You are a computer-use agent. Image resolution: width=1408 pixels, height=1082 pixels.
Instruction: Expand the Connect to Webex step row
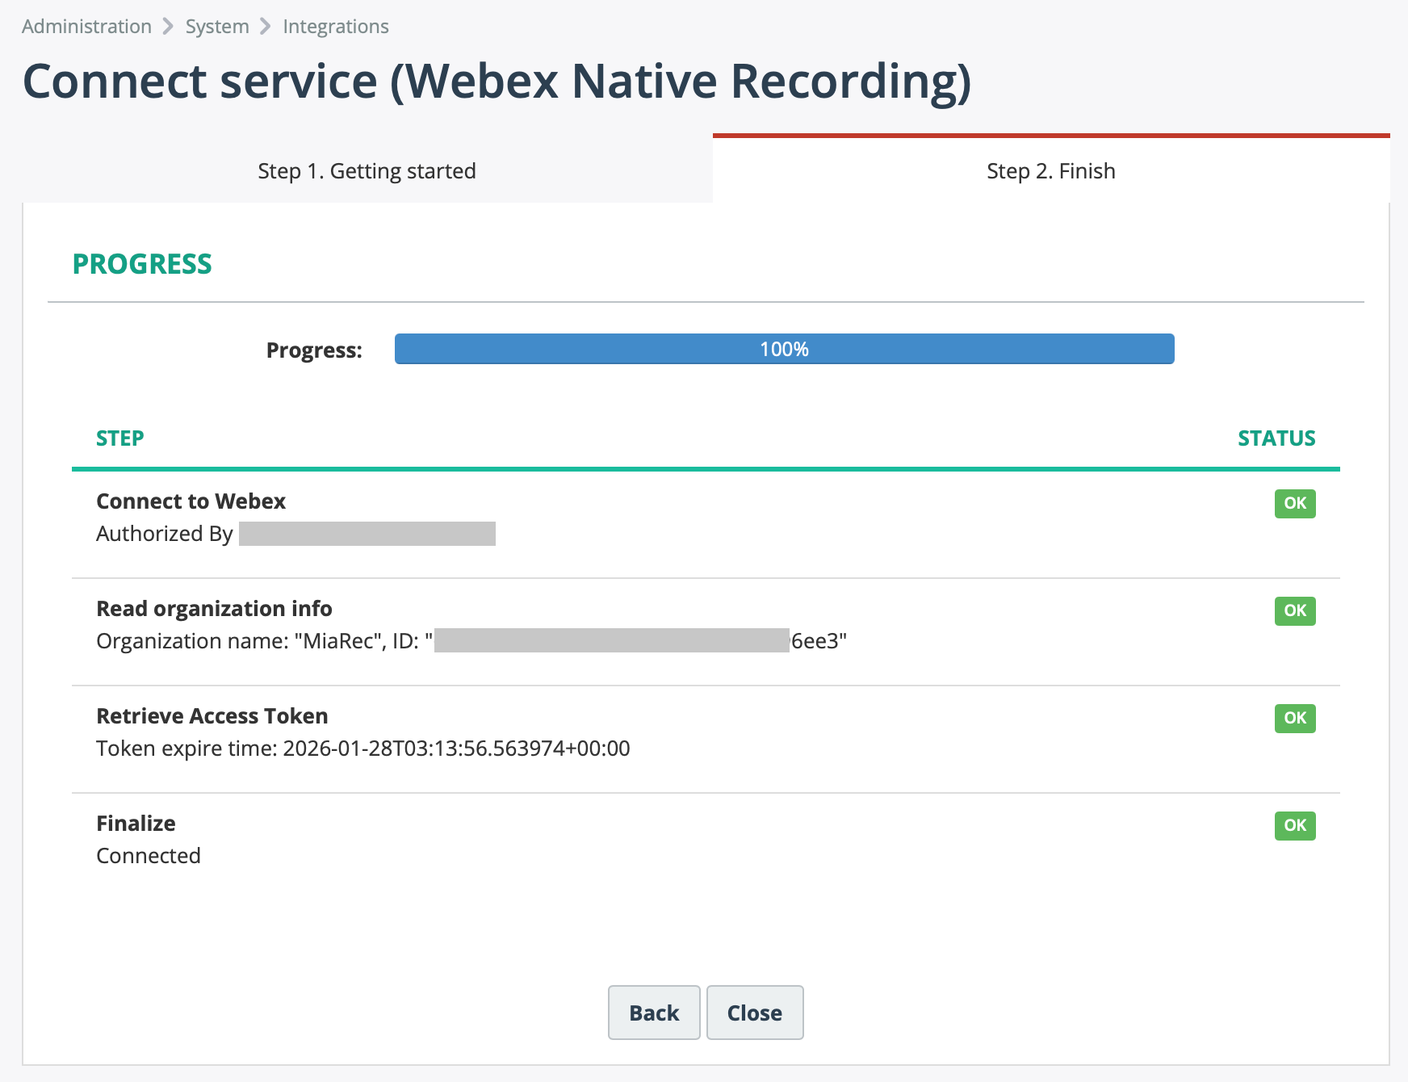point(191,501)
